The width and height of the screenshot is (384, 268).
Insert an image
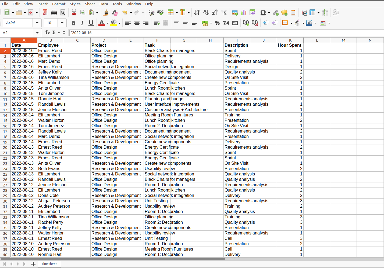click(x=235, y=13)
